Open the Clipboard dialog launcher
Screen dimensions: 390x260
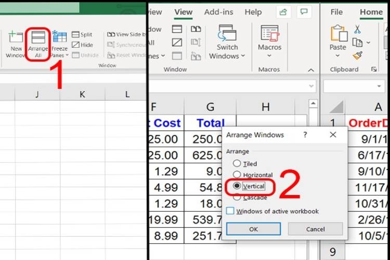373,69
